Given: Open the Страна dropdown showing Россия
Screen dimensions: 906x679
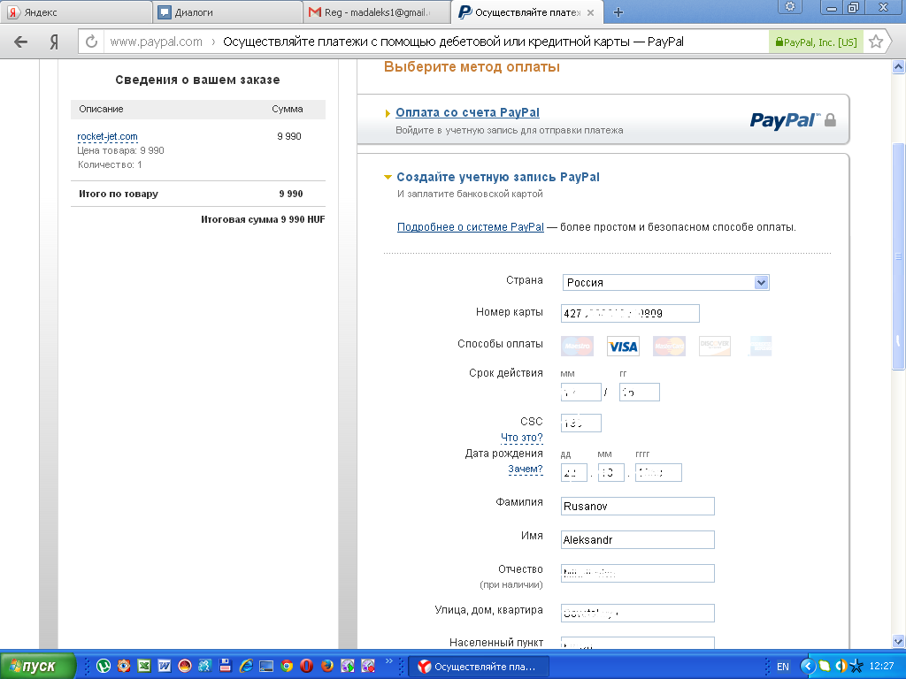Looking at the screenshot, I should coord(665,282).
